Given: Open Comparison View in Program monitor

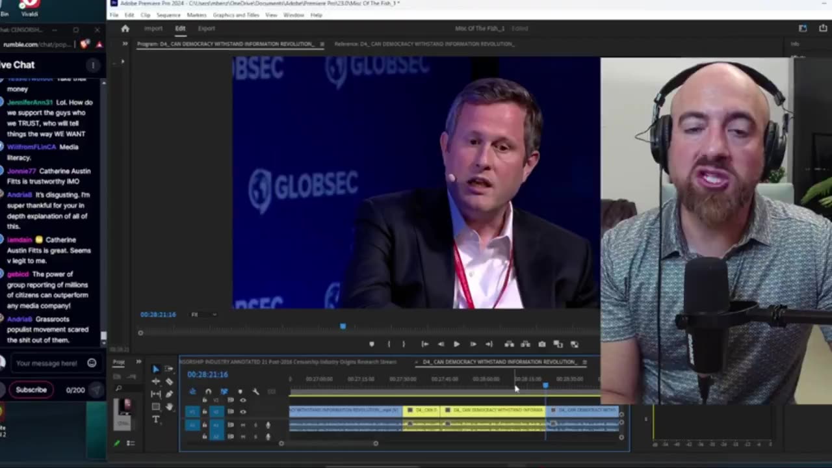Looking at the screenshot, I should click(558, 344).
